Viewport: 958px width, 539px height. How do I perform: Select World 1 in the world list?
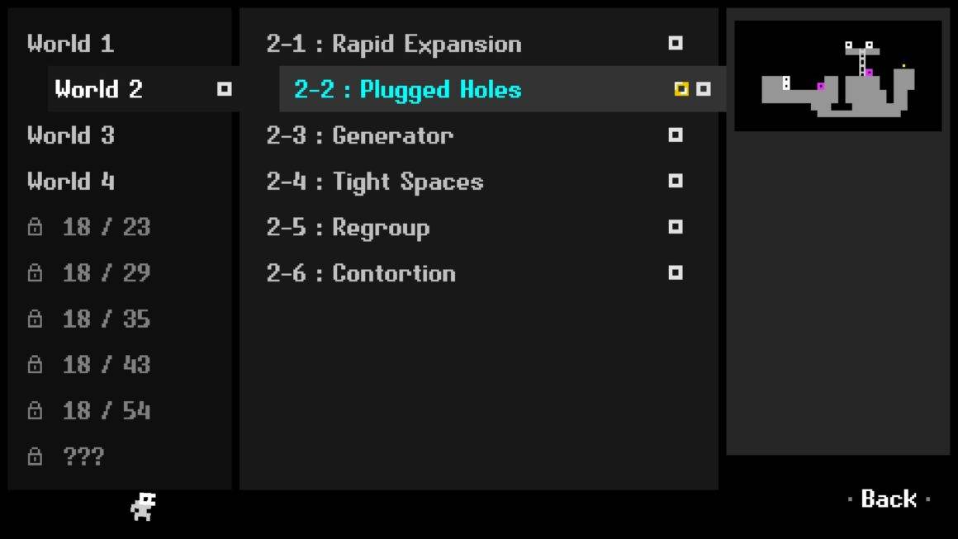[71, 44]
